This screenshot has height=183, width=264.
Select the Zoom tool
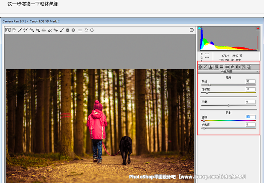(x=8, y=30)
